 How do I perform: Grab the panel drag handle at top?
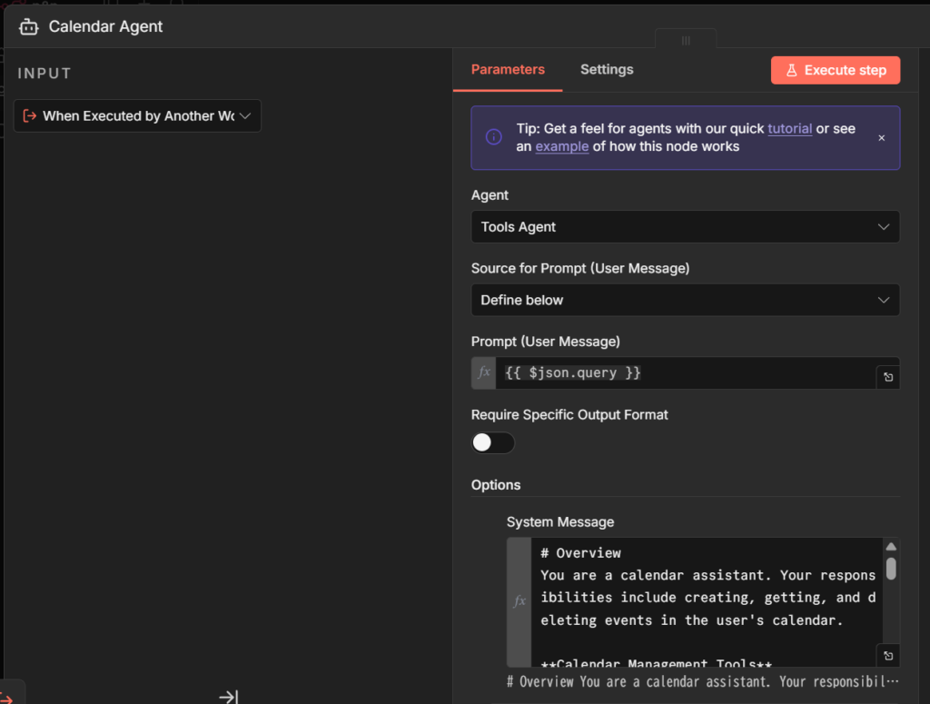coord(686,41)
